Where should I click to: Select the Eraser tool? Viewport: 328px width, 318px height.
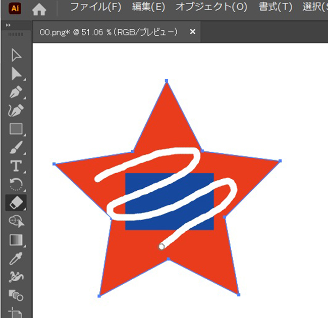(16, 202)
